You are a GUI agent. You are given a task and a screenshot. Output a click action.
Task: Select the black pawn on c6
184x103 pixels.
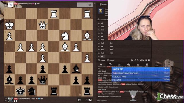(65, 69)
